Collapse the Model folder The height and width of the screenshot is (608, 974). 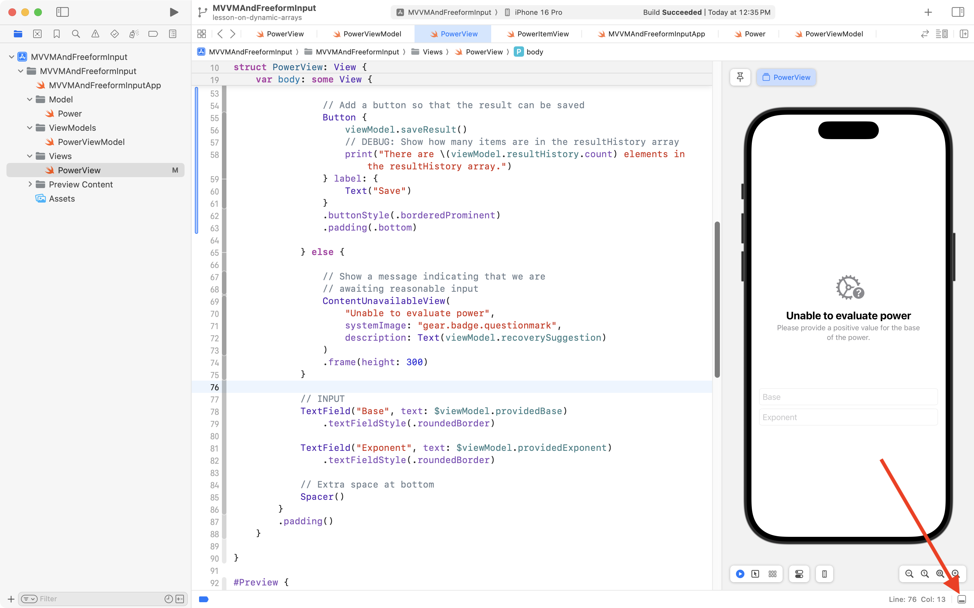pos(29,99)
